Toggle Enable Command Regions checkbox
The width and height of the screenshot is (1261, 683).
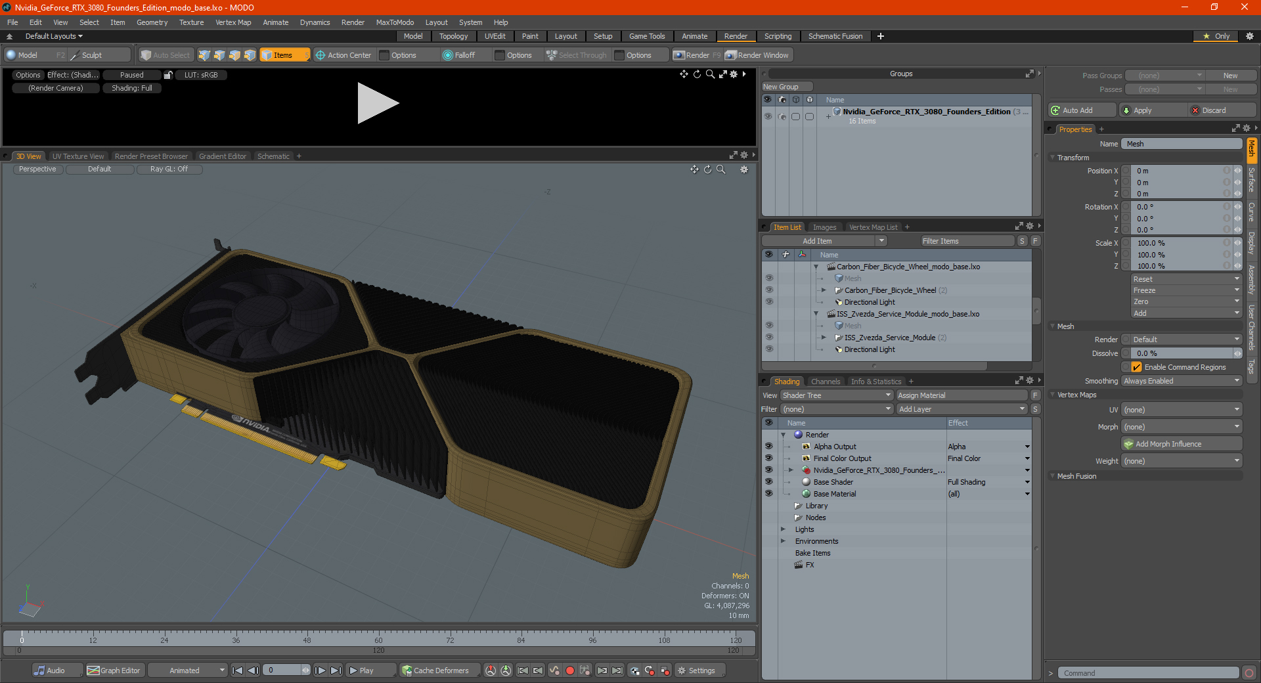(1137, 367)
